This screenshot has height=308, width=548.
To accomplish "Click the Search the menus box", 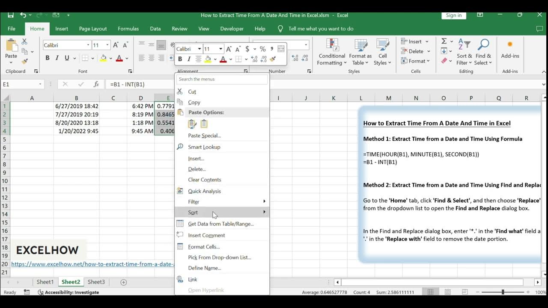I will (x=222, y=79).
